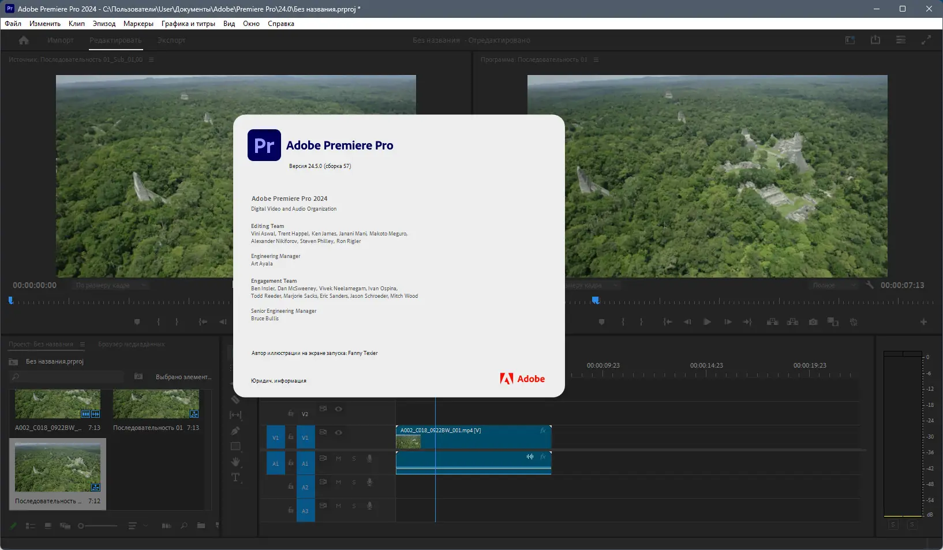
Task: Select the Razor tool in the timeline toolbar
Action: click(x=235, y=400)
